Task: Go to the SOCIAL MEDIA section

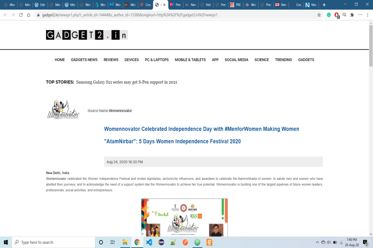Action: pyautogui.click(x=237, y=60)
